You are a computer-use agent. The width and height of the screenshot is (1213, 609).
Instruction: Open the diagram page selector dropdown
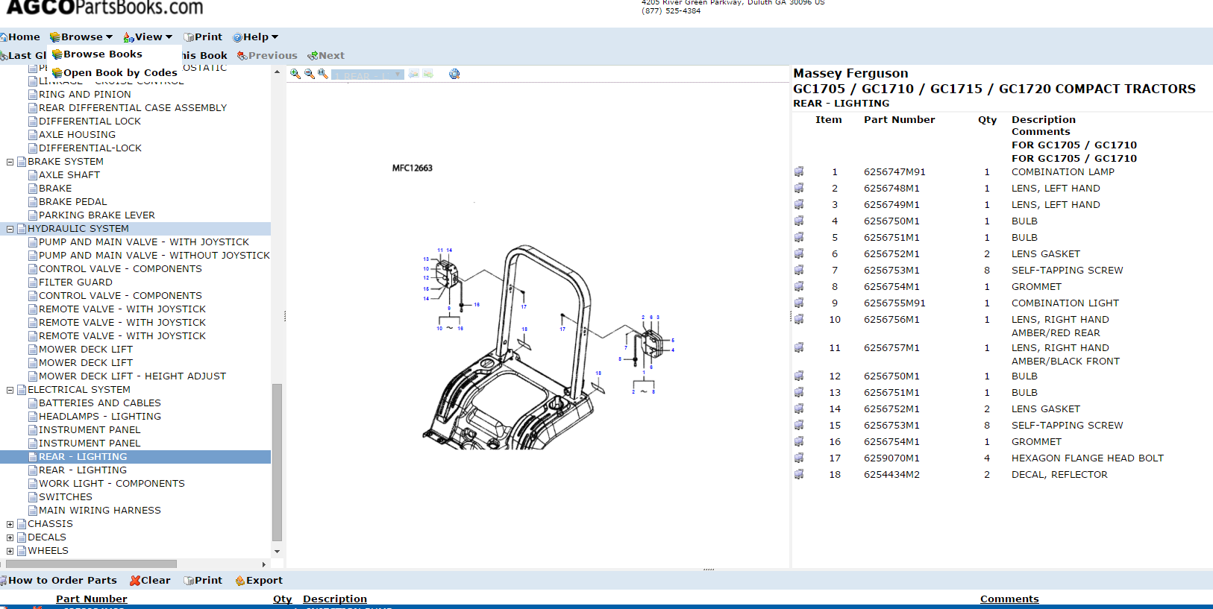click(x=368, y=75)
